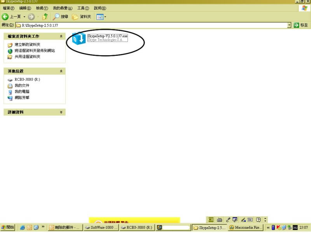Click 將這個資料夾發佈到網站 link
Viewport: 311px width, 233px height.
coord(35,51)
